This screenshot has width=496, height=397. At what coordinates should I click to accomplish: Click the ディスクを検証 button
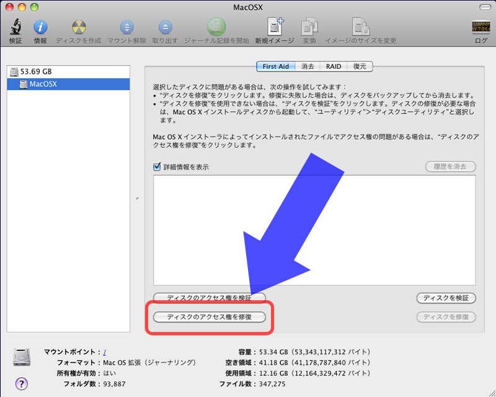(x=446, y=298)
